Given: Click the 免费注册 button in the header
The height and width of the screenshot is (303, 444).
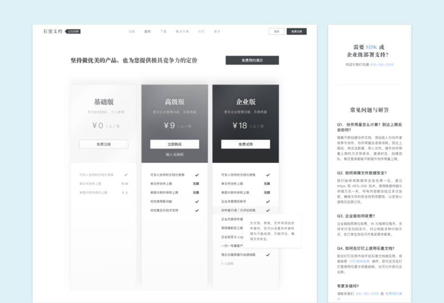Looking at the screenshot, I should tap(296, 31).
